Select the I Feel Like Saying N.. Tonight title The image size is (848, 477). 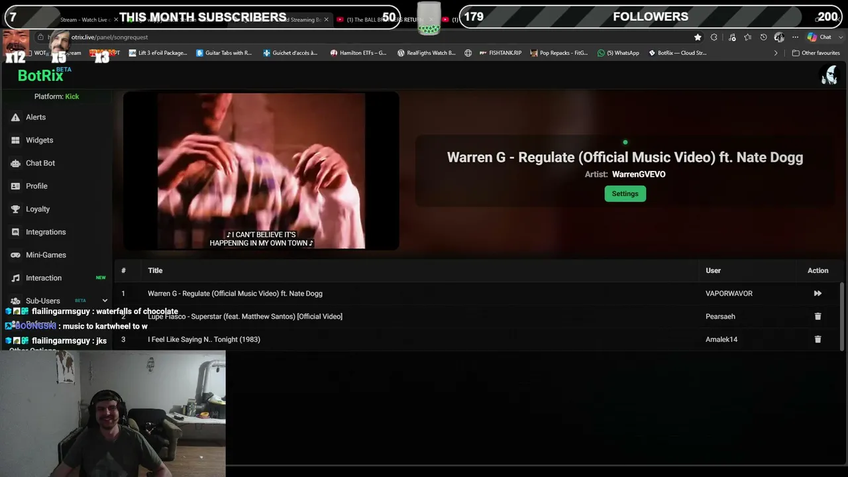(204, 339)
